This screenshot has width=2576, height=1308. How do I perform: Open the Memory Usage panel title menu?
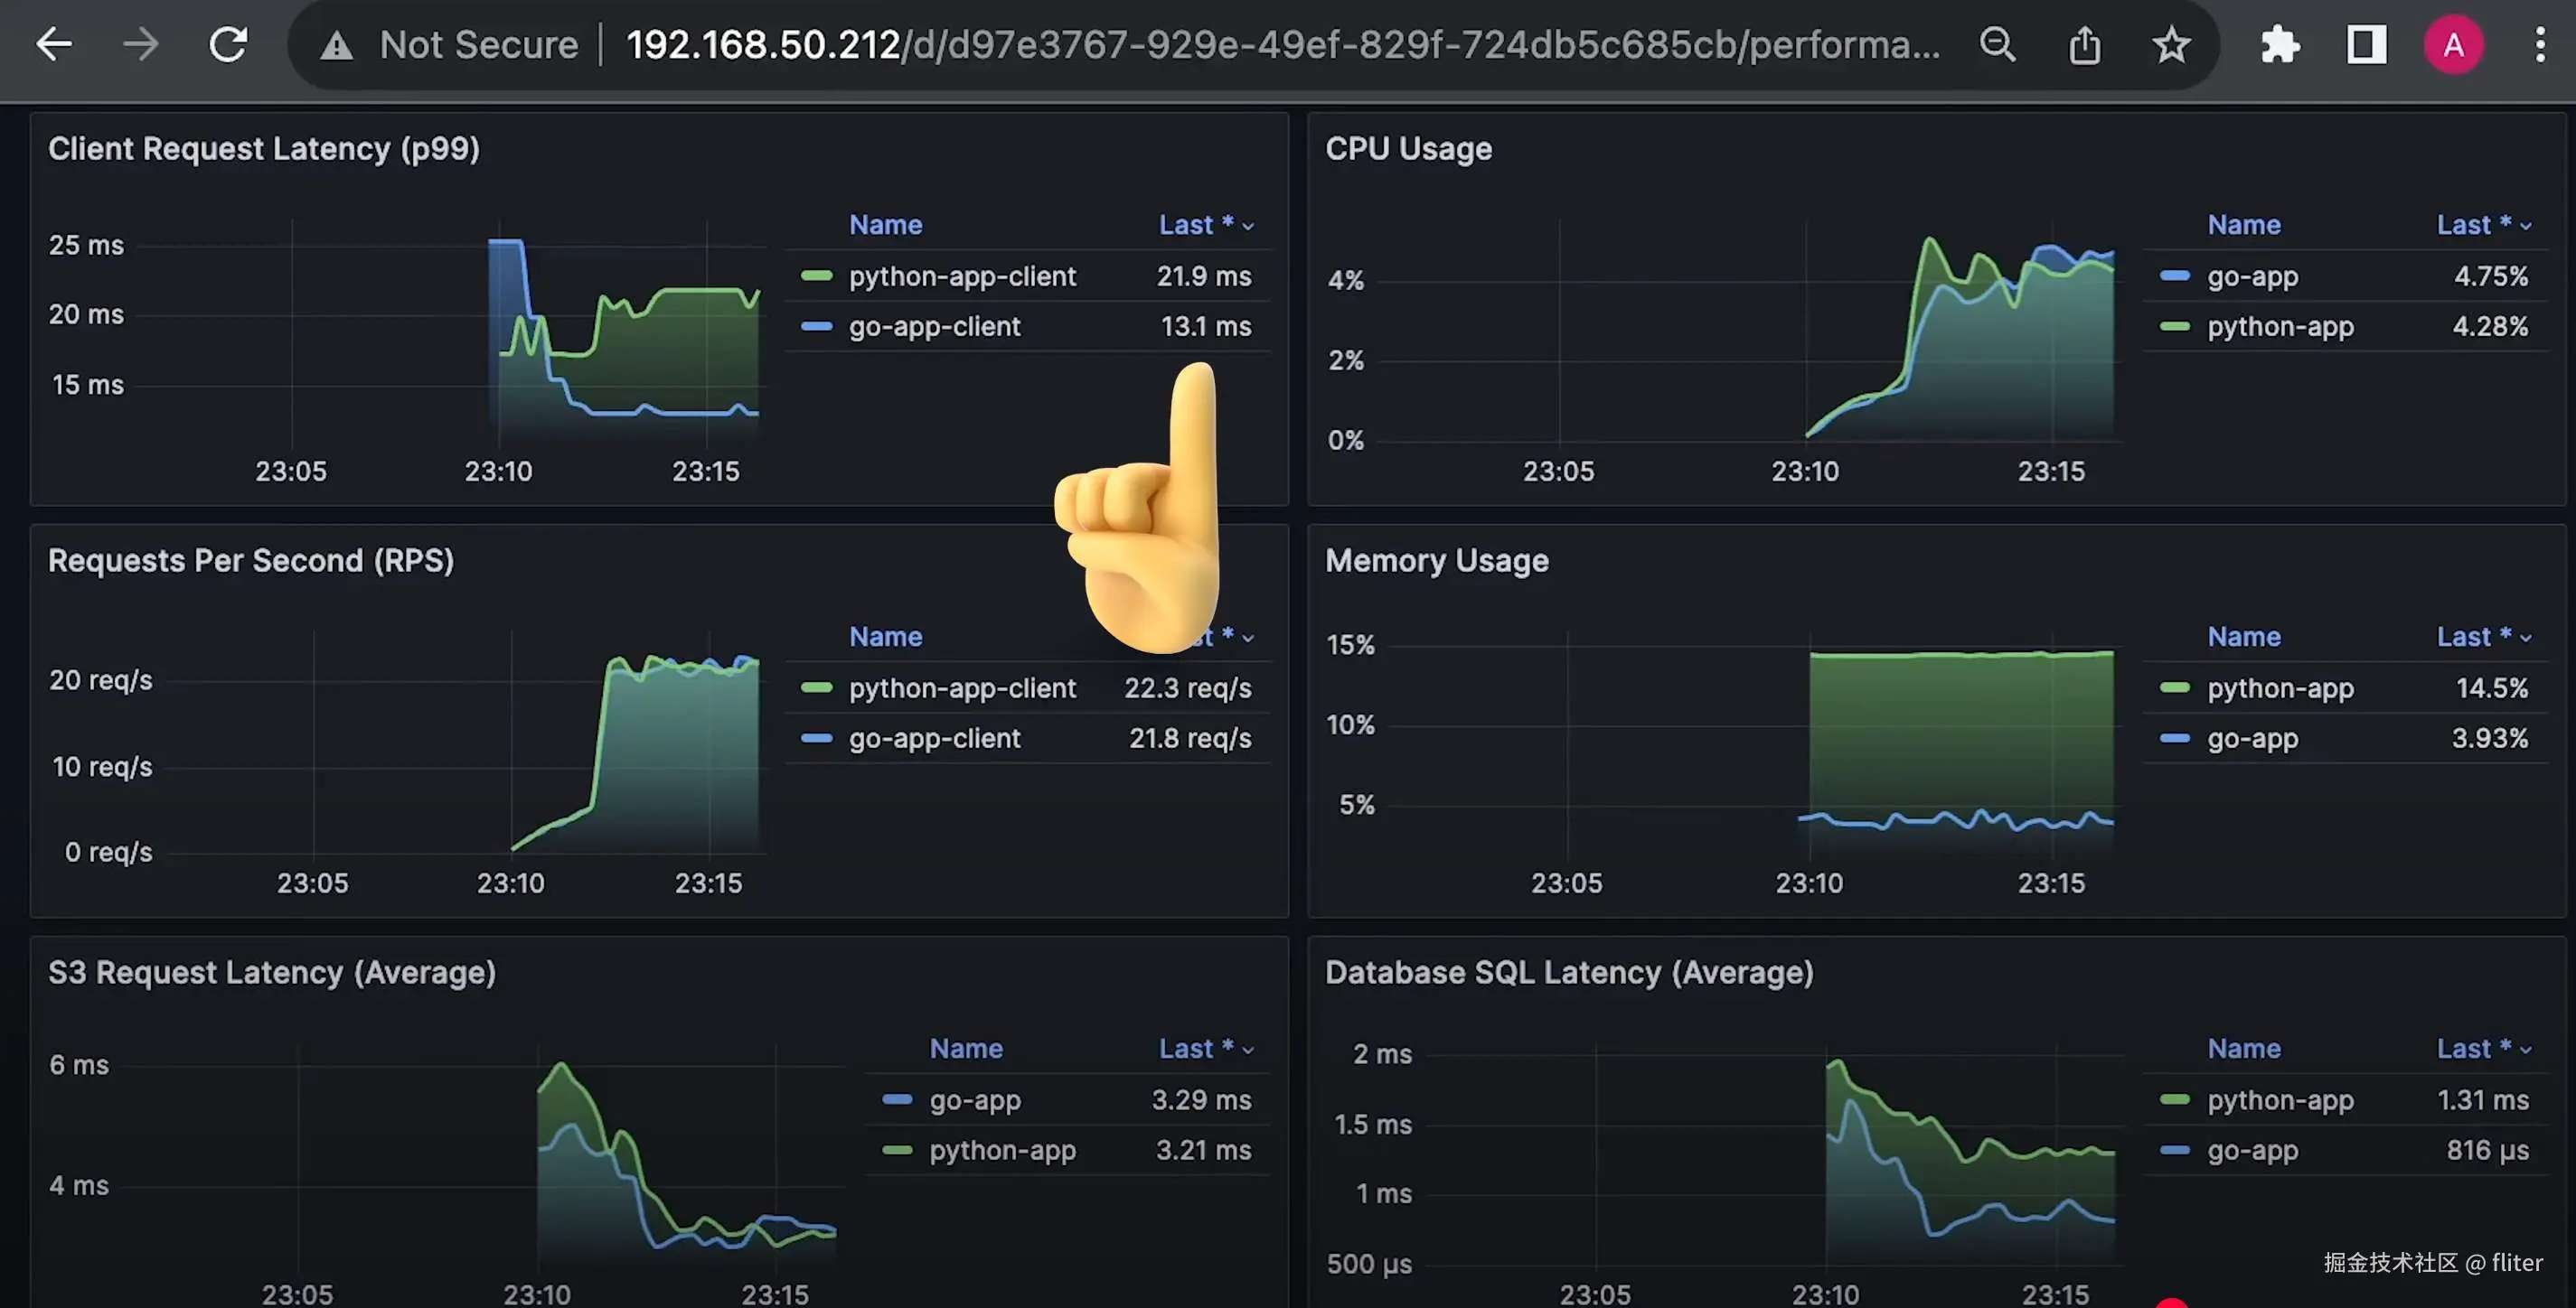pos(1436,561)
